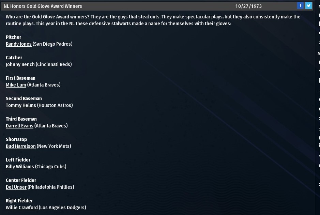
Task: Click the Center Fielder heading
Action: [x=21, y=180]
